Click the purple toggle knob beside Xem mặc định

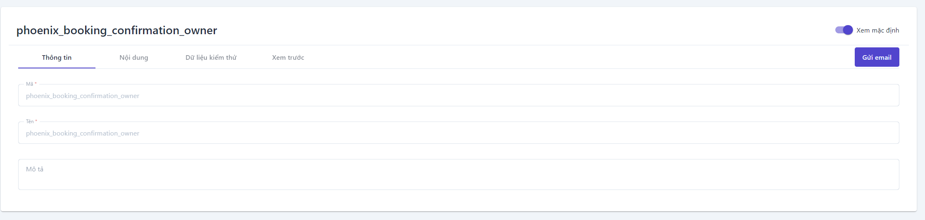(848, 30)
